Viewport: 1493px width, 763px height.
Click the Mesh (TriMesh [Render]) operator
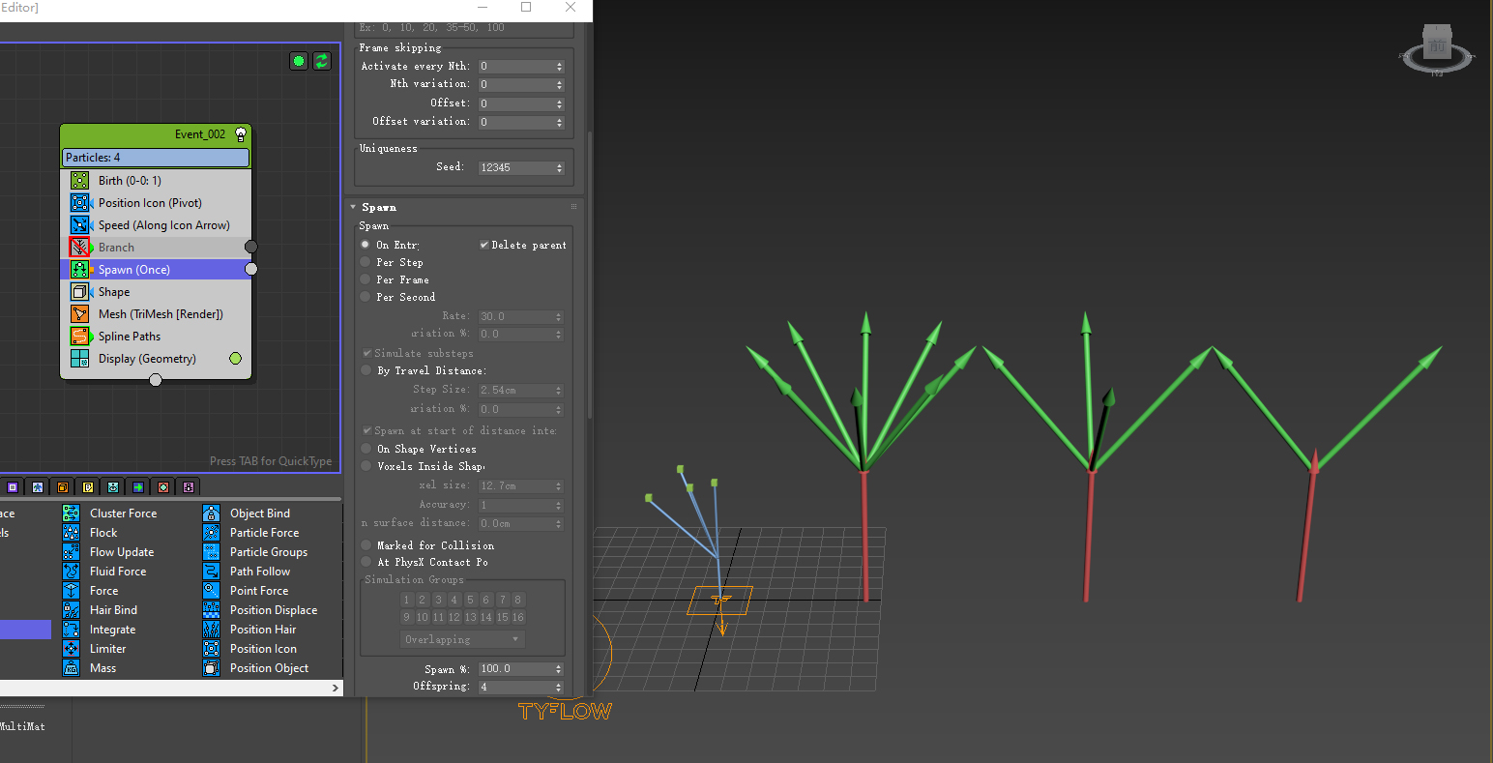tap(160, 314)
